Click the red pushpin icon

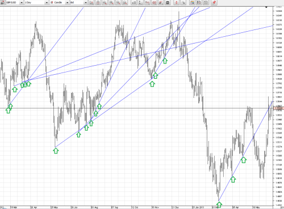pos(214,2)
